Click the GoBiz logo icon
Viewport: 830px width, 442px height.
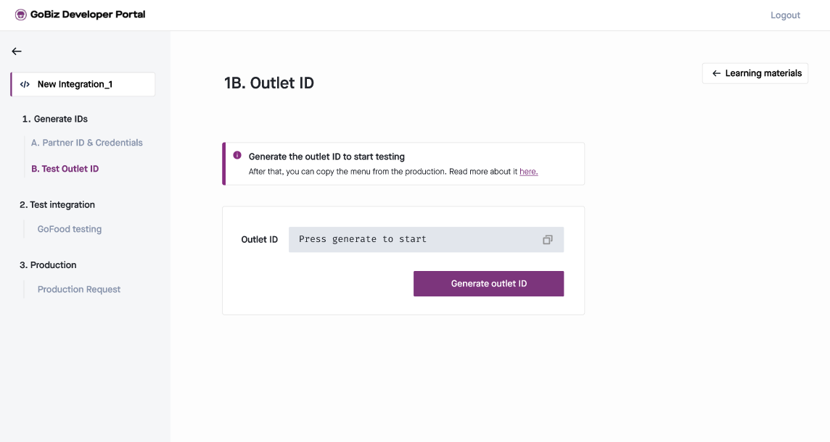tap(20, 14)
